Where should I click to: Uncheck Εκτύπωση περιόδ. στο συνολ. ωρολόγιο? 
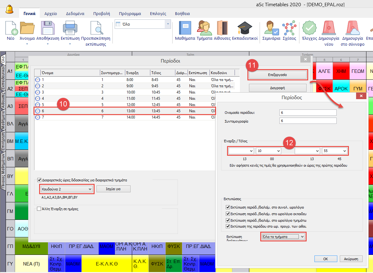(x=228, y=207)
